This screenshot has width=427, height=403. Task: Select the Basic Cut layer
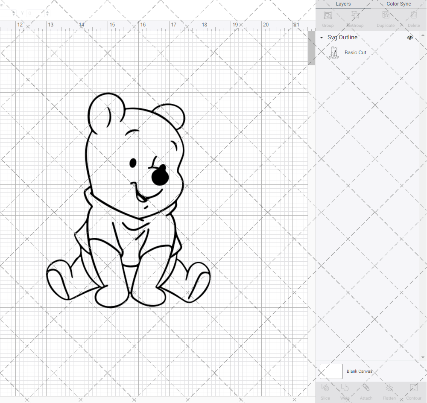tap(355, 52)
